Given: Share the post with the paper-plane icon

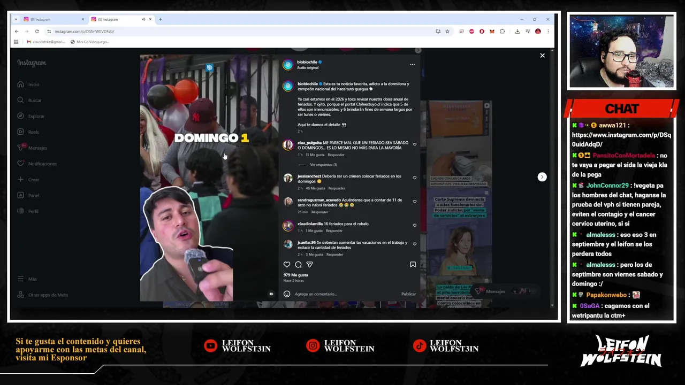Looking at the screenshot, I should tap(309, 264).
